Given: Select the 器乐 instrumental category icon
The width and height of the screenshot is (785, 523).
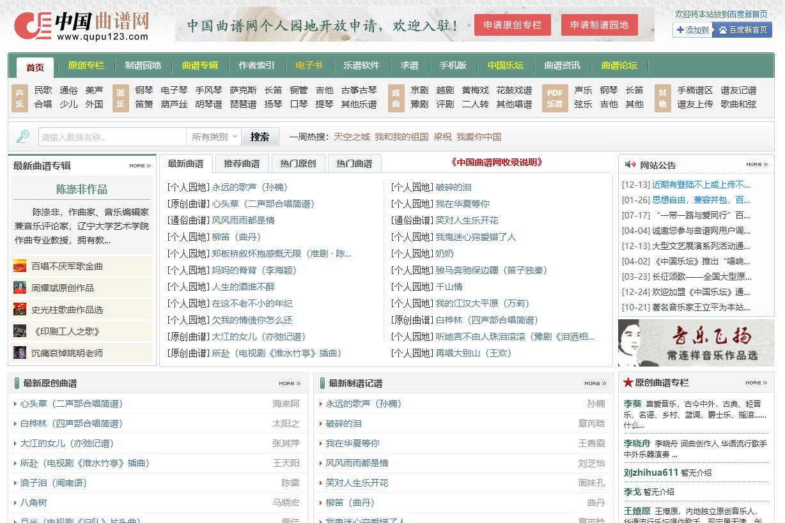Looking at the screenshot, I should (x=121, y=100).
